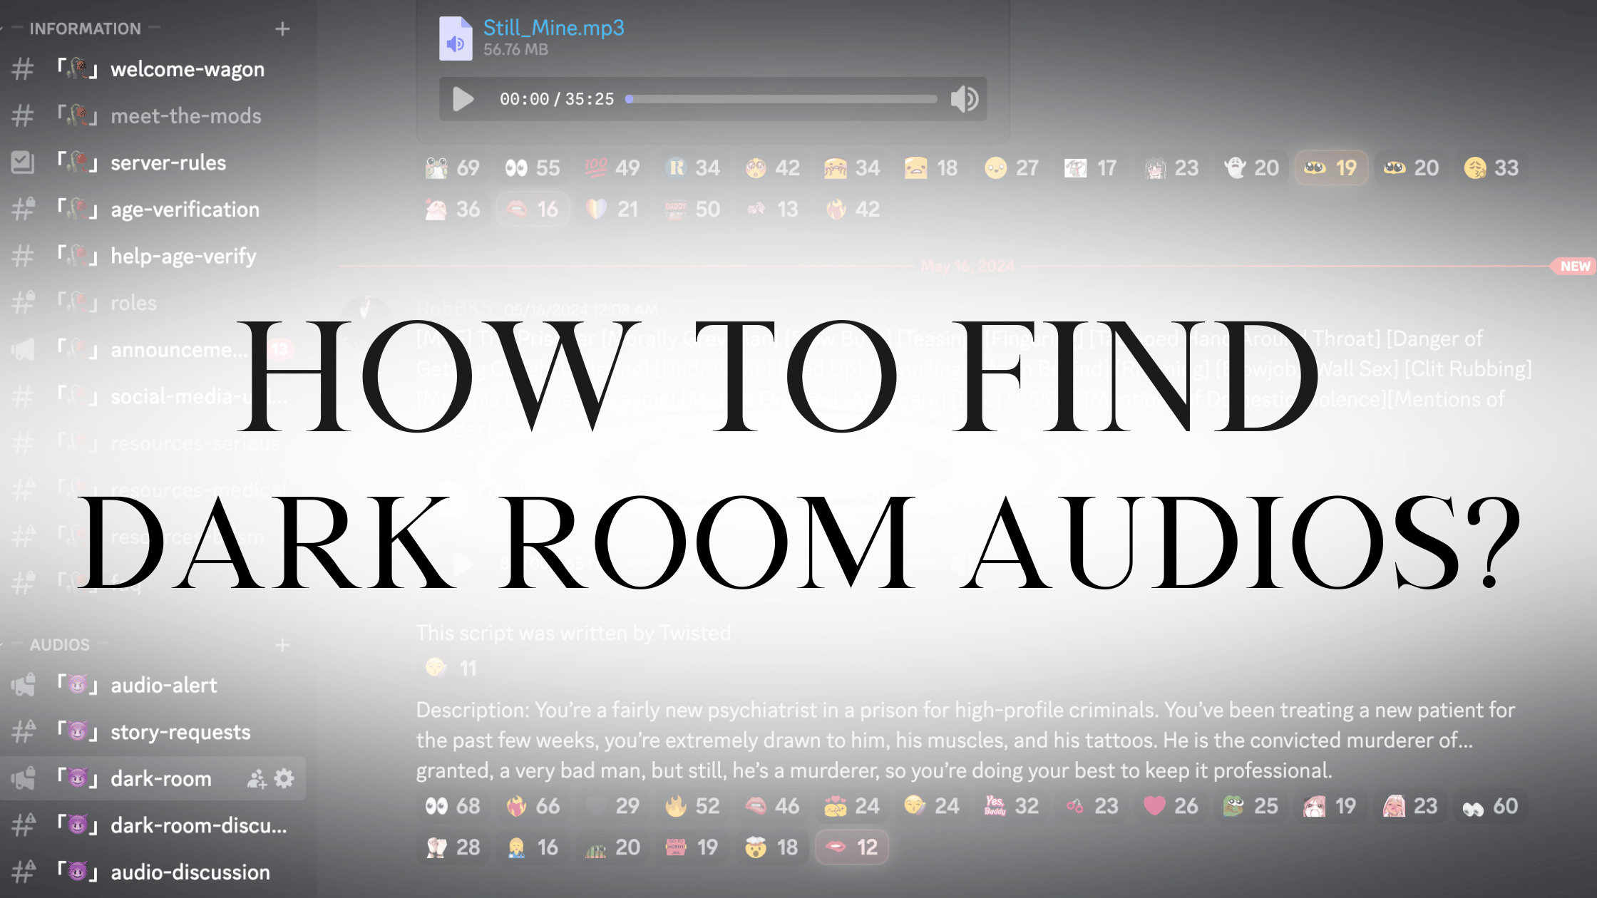Mute the audio player via speaker icon

[x=965, y=99]
